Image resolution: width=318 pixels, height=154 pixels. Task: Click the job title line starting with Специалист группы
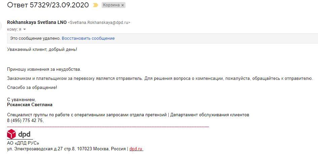[x=128, y=115]
